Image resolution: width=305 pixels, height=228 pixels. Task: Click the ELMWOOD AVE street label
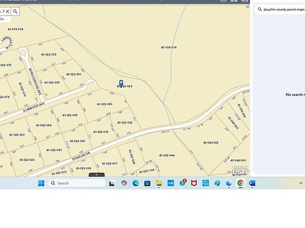point(34,107)
